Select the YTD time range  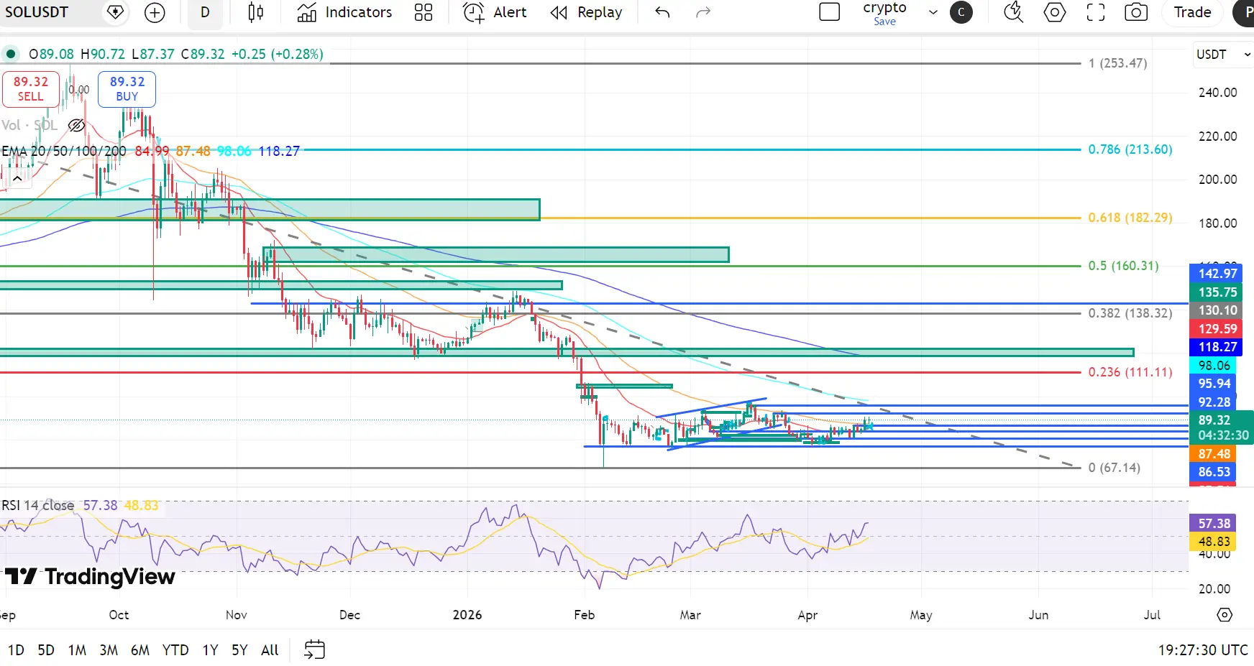tap(175, 650)
